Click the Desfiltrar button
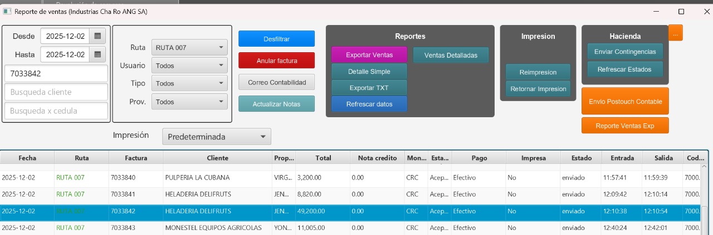Viewport: 713px width, 235px height. pos(276,39)
